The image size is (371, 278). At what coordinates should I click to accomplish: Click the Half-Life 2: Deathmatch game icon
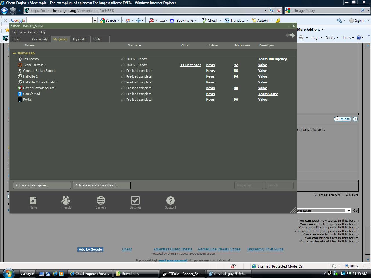(20, 82)
